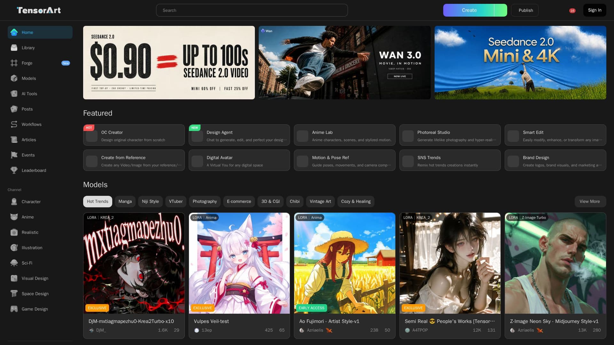Open Library via its sidebar icon

[14, 48]
